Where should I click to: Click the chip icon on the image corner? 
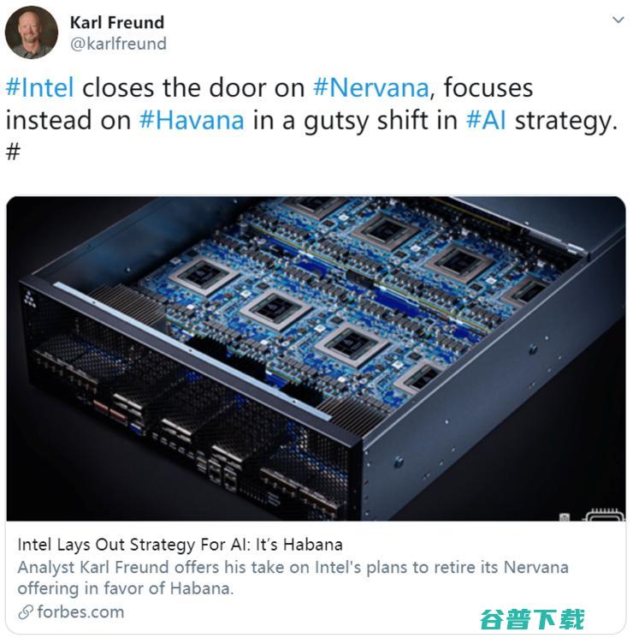(x=604, y=515)
